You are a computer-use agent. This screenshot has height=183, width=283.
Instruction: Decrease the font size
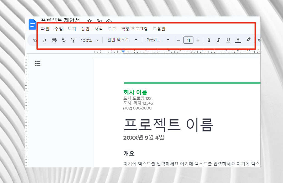click(x=179, y=40)
